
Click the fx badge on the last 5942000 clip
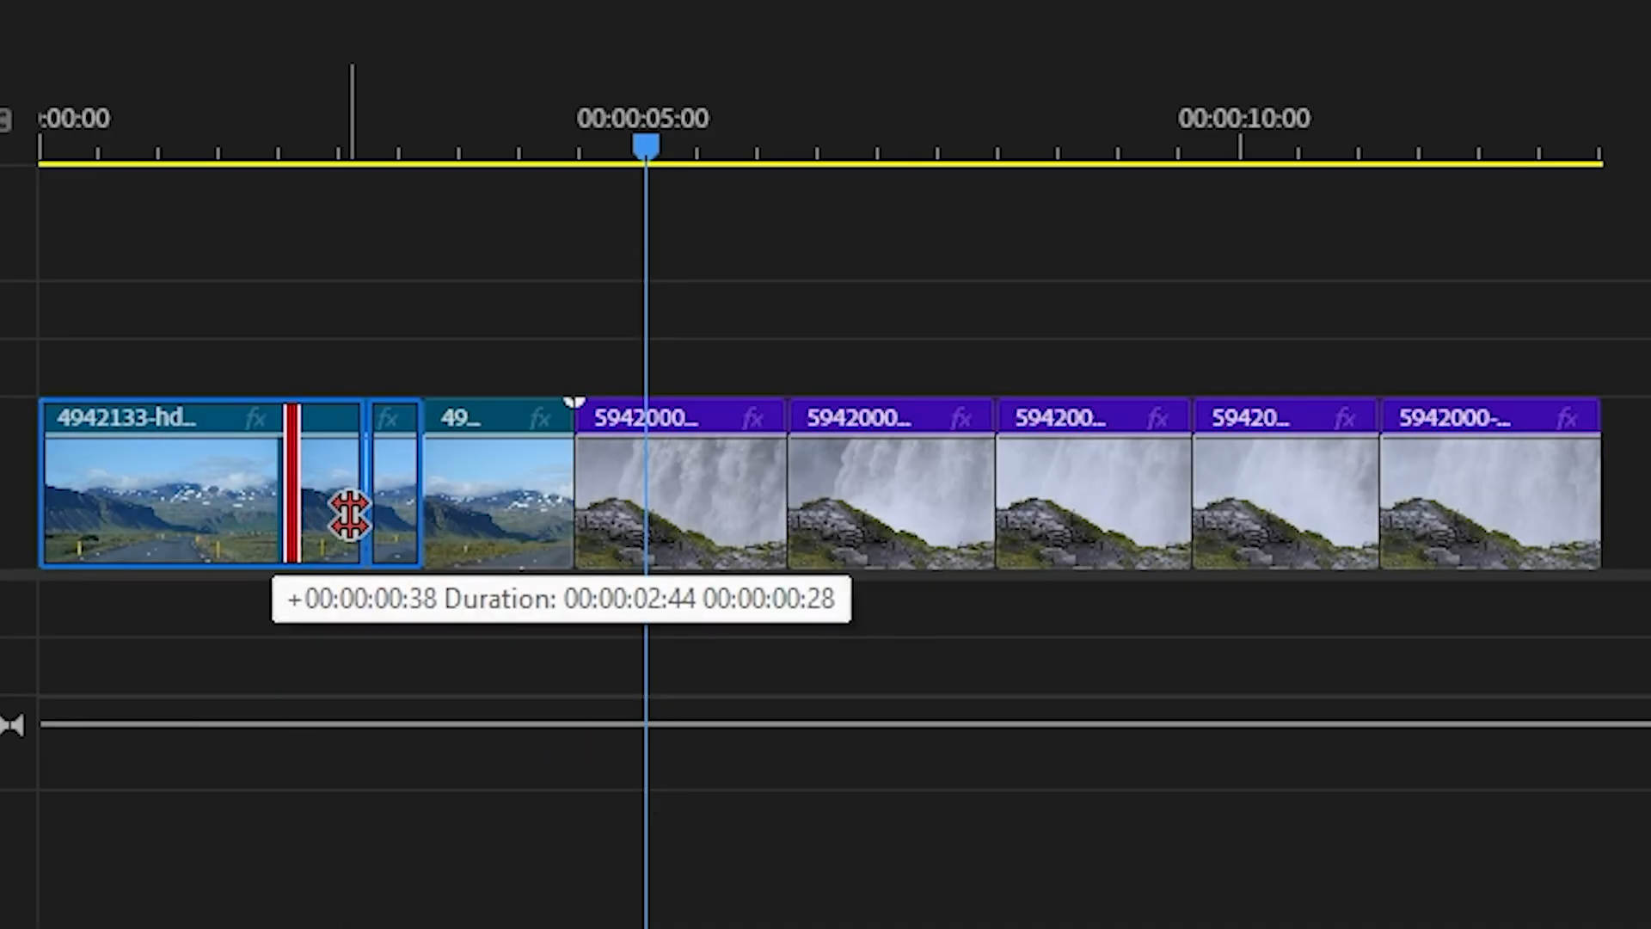tap(1566, 418)
